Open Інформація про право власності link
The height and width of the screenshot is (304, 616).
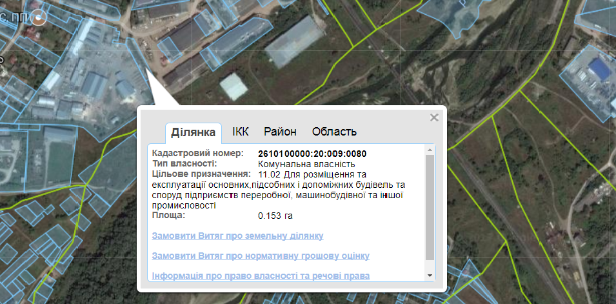point(261,276)
